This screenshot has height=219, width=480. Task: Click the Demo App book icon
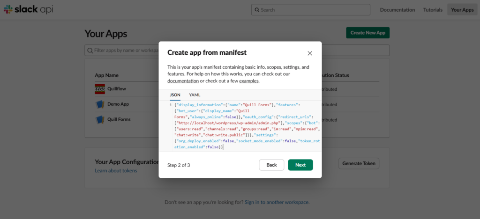pyautogui.click(x=100, y=104)
